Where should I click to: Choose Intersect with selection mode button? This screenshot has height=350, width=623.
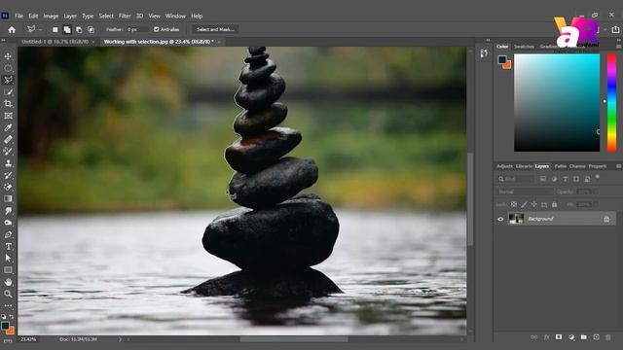tap(91, 29)
